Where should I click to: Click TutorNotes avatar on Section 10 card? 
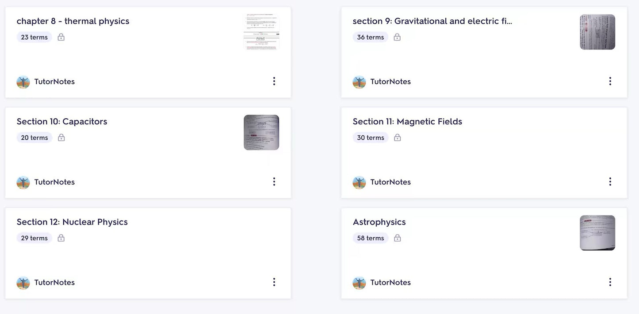click(x=23, y=182)
